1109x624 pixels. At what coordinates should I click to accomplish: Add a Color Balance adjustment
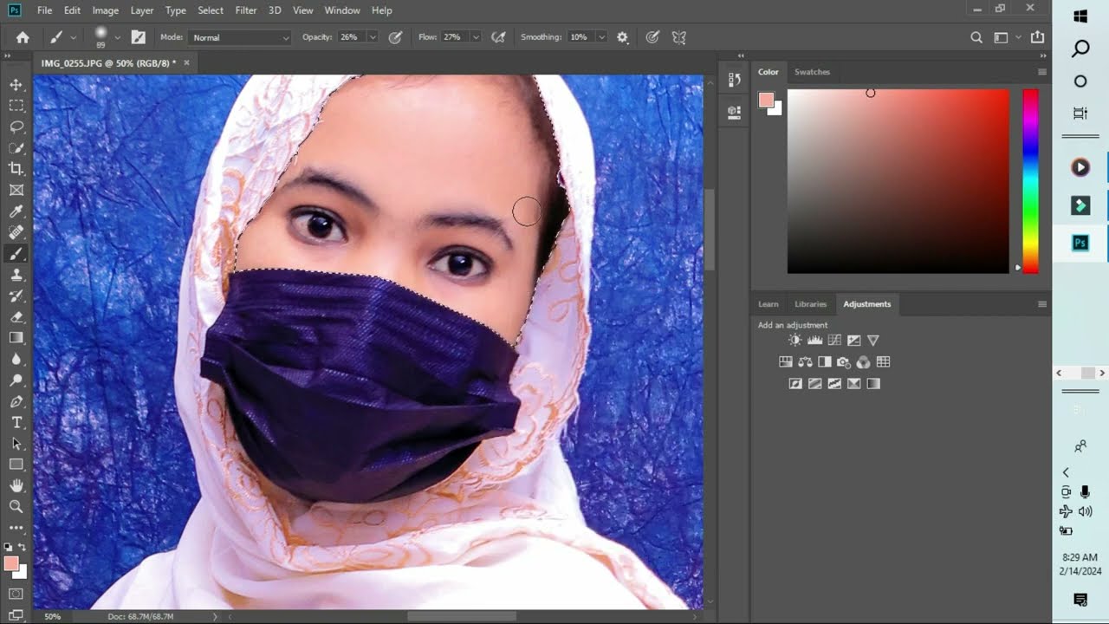pos(805,362)
